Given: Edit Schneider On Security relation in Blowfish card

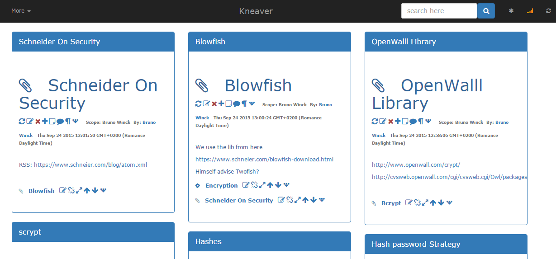Looking at the screenshot, I should (x=281, y=200).
